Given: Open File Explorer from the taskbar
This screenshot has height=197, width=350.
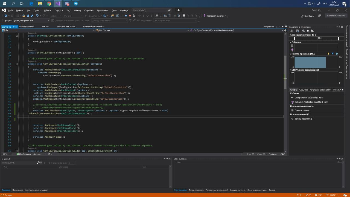Looking at the screenshot, I should 40,4.
